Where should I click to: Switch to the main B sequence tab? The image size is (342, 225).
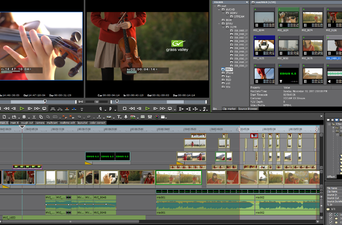click(15, 123)
